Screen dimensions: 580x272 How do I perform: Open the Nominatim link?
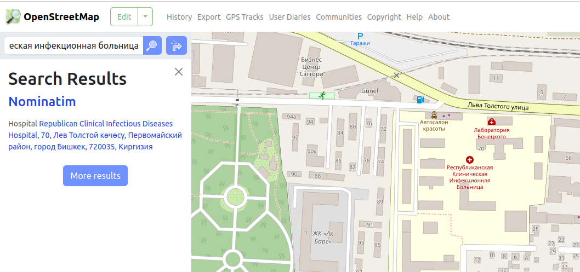tap(42, 101)
